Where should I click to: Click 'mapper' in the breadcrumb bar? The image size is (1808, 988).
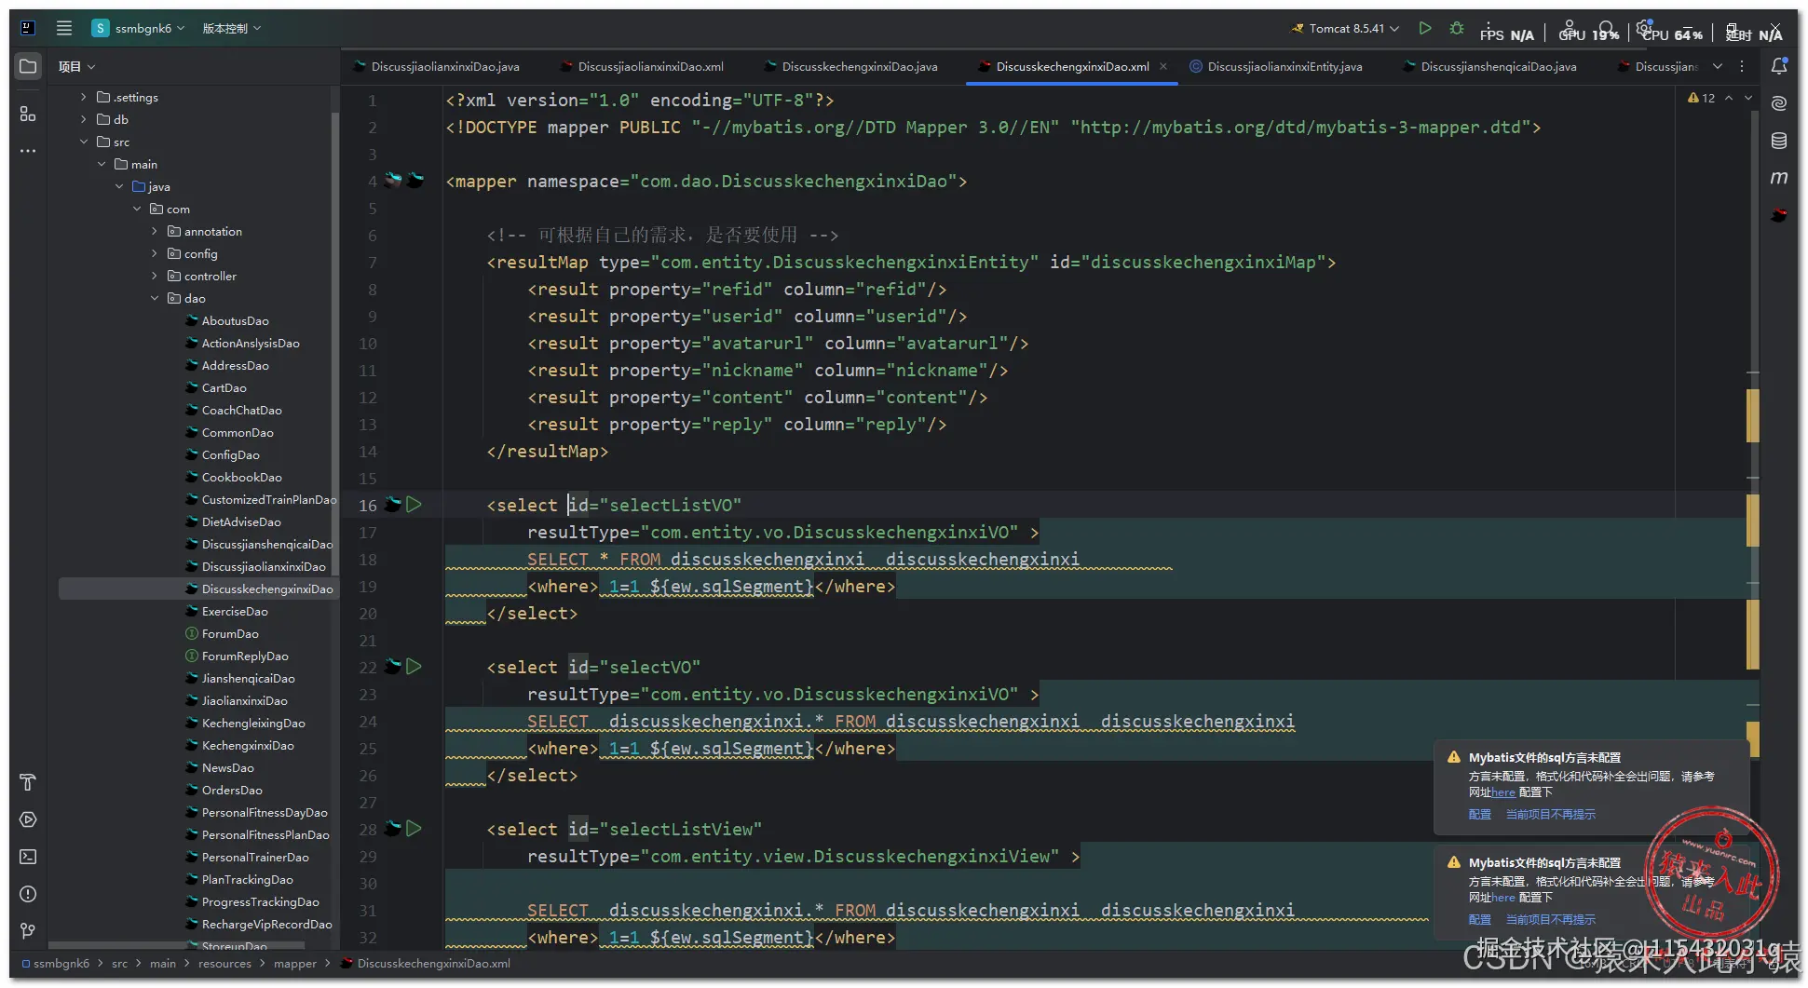[x=295, y=964]
